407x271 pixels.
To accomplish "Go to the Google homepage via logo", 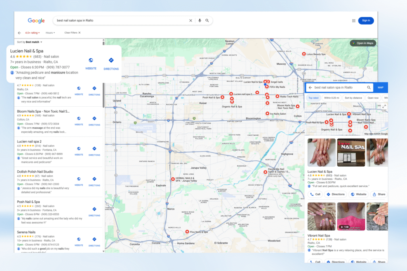I will click(36, 21).
